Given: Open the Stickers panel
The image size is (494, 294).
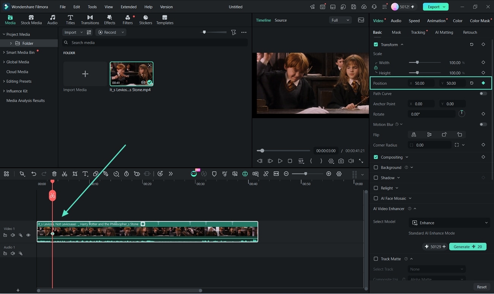Looking at the screenshot, I should point(146,20).
